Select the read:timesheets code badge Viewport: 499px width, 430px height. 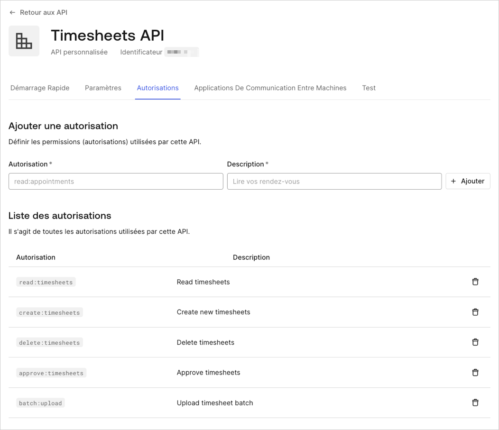point(46,282)
